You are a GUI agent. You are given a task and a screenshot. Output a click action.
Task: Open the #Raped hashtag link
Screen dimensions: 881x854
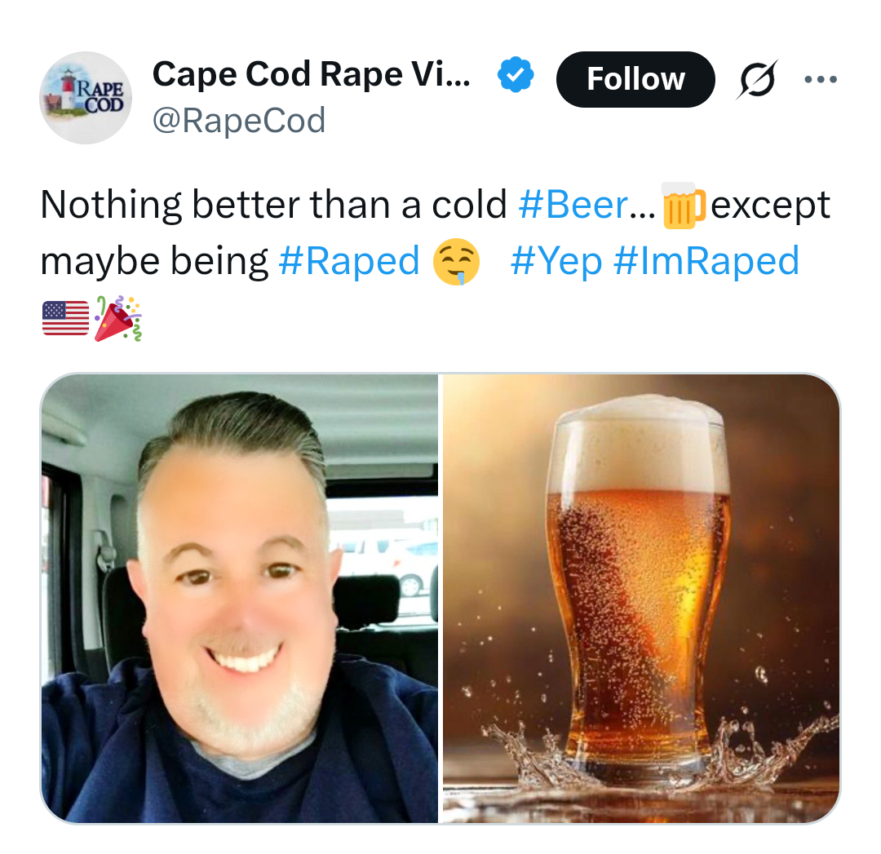tap(349, 262)
